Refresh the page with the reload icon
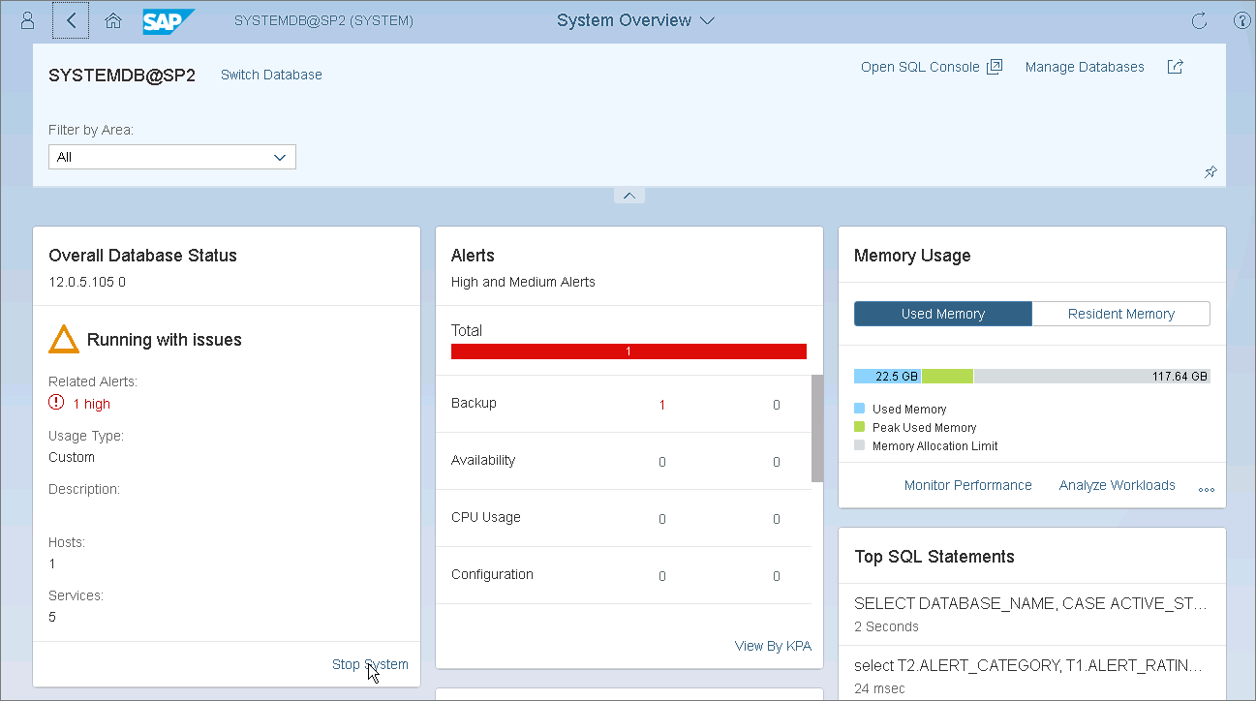 click(x=1199, y=20)
